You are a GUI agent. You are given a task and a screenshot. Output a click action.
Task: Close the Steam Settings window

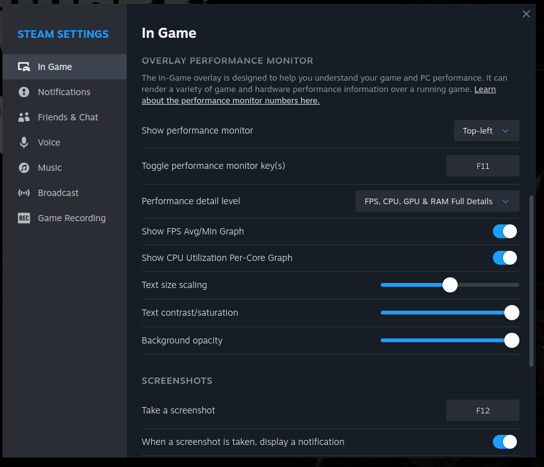pos(526,14)
